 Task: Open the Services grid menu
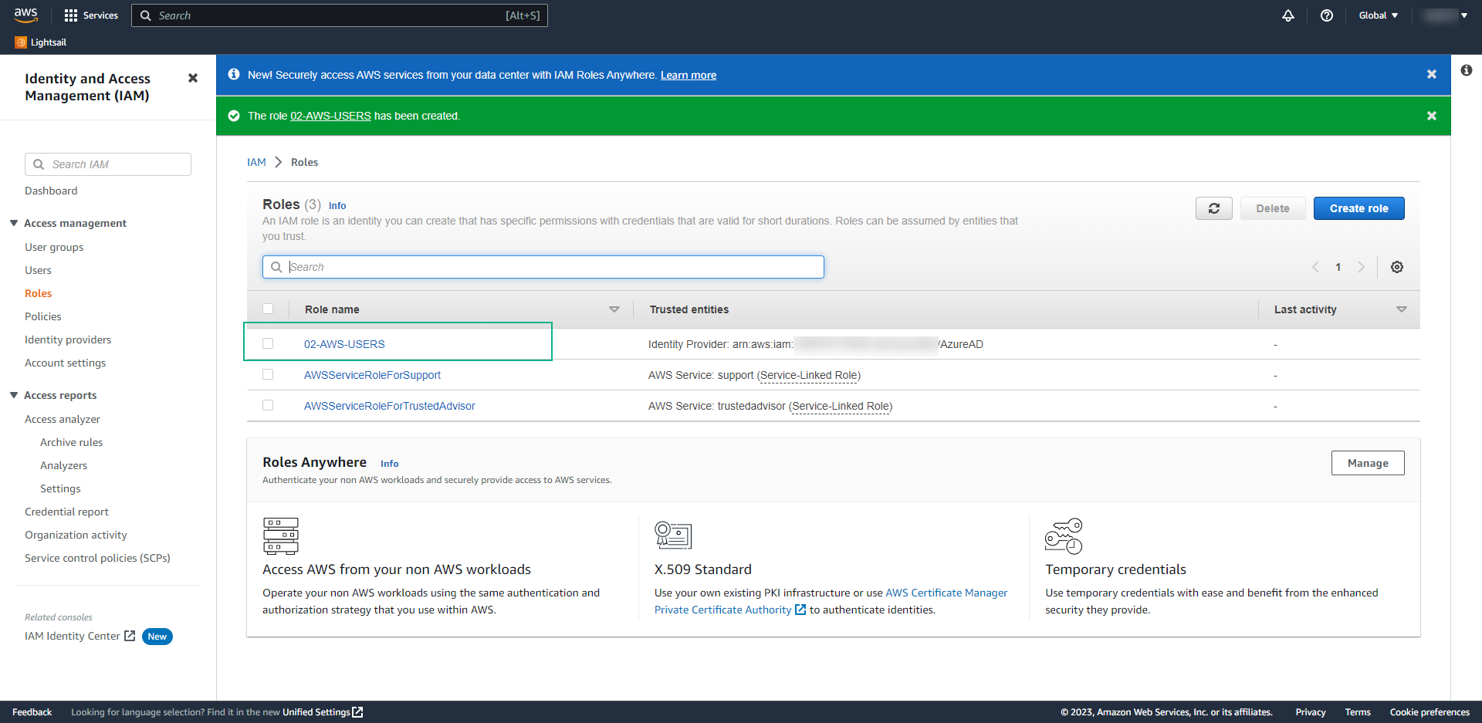(x=91, y=15)
